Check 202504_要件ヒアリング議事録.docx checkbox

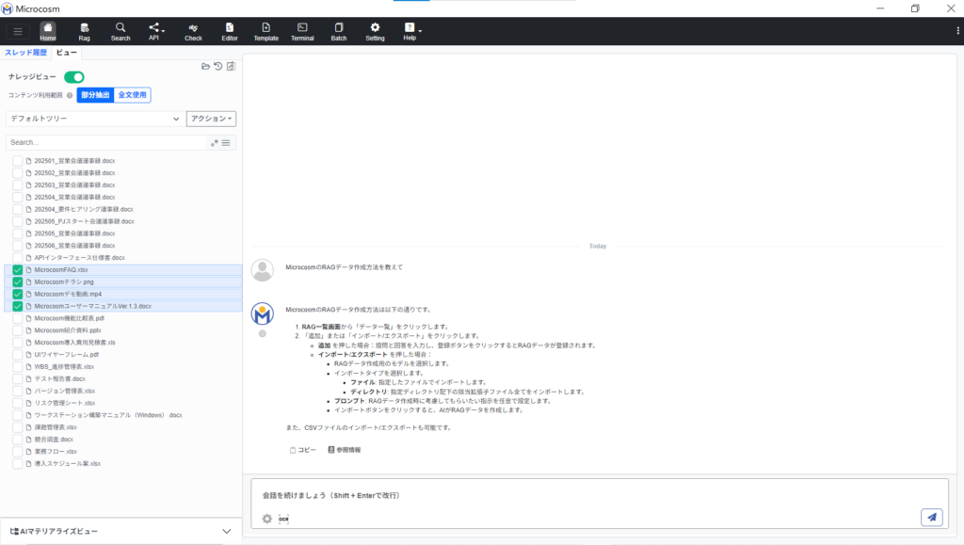click(17, 210)
